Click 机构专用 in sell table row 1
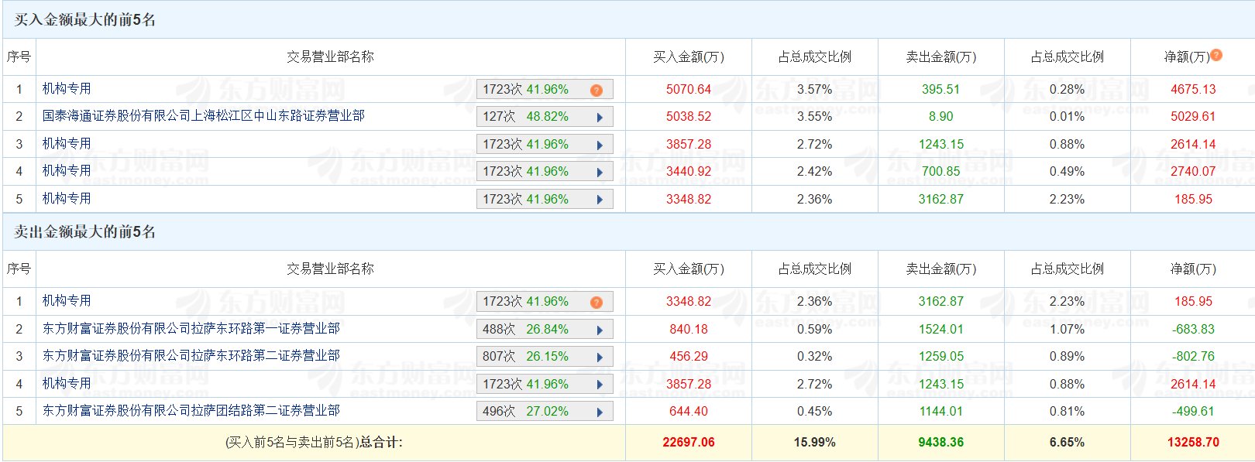1255x462 pixels. pos(67,301)
